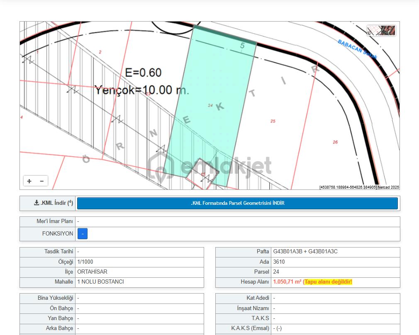The height and width of the screenshot is (335, 419).
Task: Click the Mahalle value 1 NOLU BOSTANCI
Action: [x=100, y=282]
